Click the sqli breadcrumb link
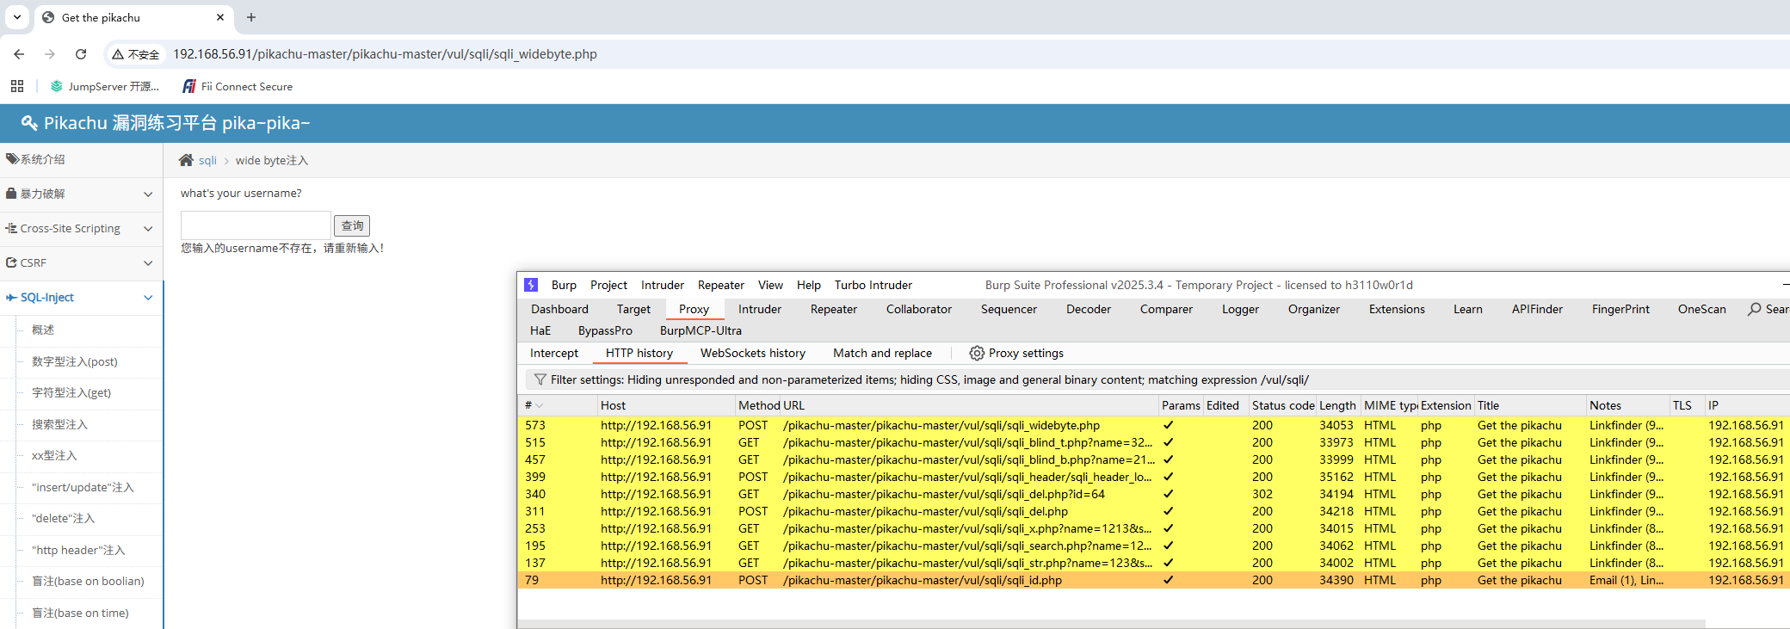1790x629 pixels. pos(207,160)
